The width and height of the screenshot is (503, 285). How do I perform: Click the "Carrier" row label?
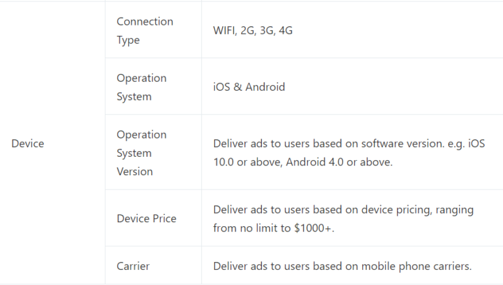pos(133,266)
